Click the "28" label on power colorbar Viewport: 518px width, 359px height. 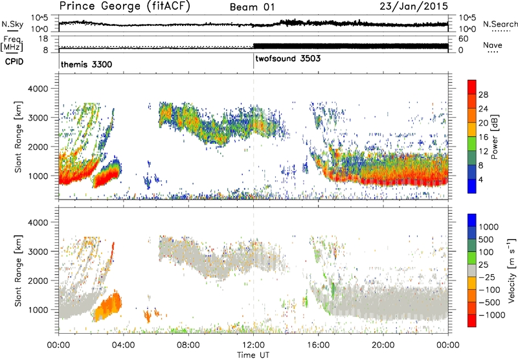coord(483,95)
